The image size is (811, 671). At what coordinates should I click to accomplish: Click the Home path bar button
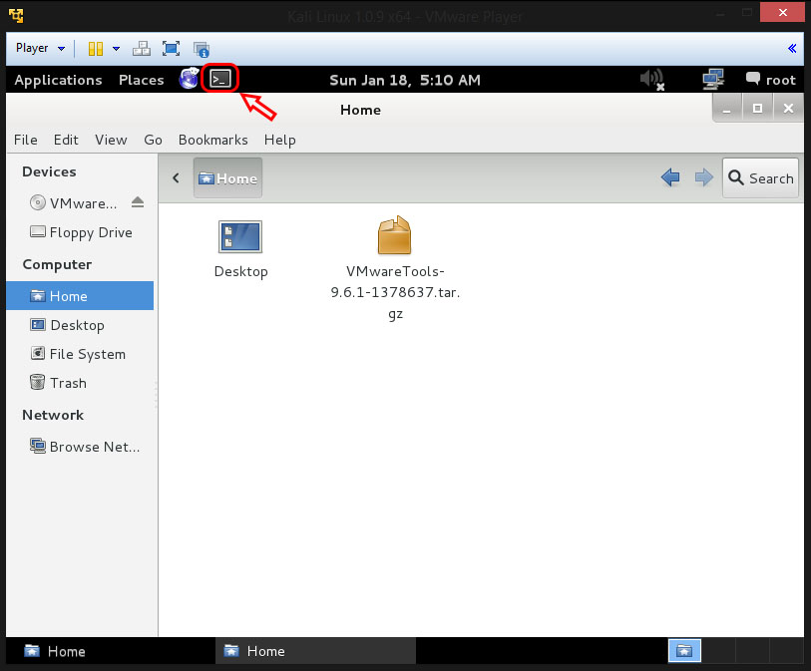tap(227, 177)
